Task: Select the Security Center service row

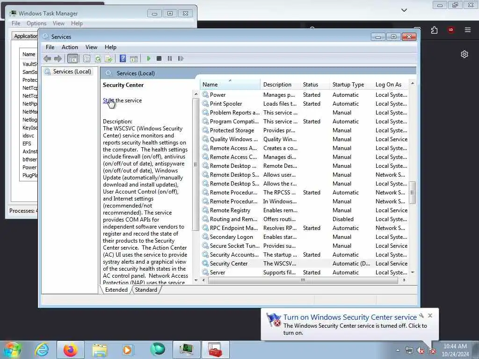Action: pyautogui.click(x=305, y=264)
